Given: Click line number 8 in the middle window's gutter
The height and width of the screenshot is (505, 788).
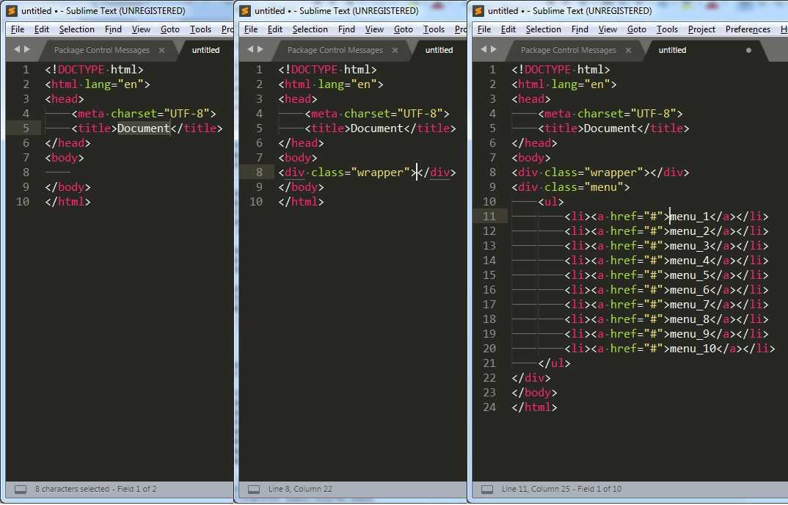Looking at the screenshot, I should [x=259, y=172].
